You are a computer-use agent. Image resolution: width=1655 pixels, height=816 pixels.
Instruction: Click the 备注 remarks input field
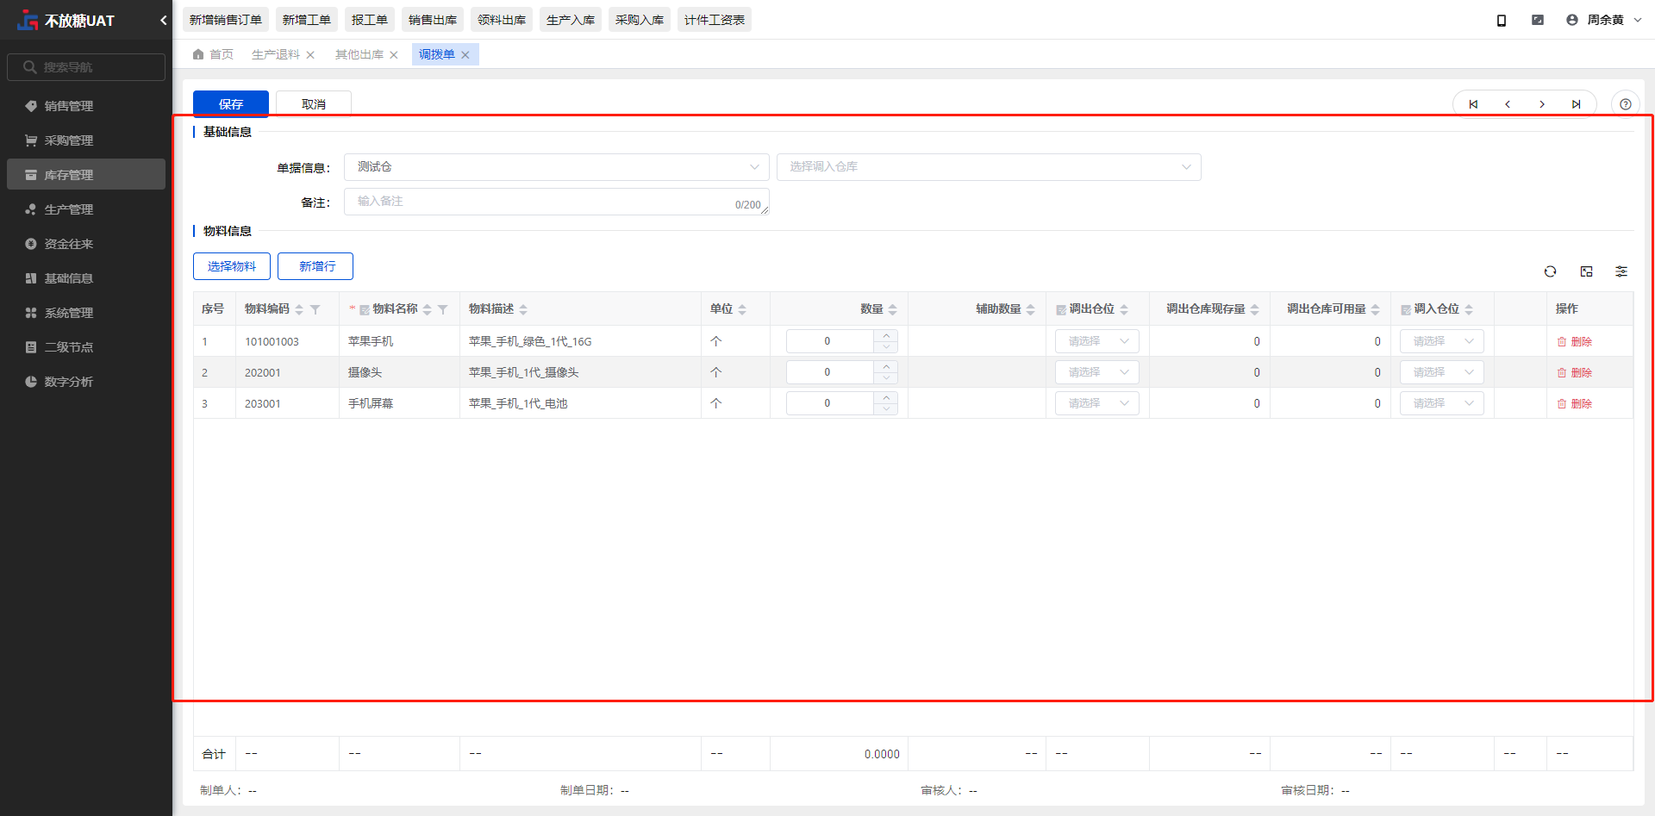(x=557, y=202)
